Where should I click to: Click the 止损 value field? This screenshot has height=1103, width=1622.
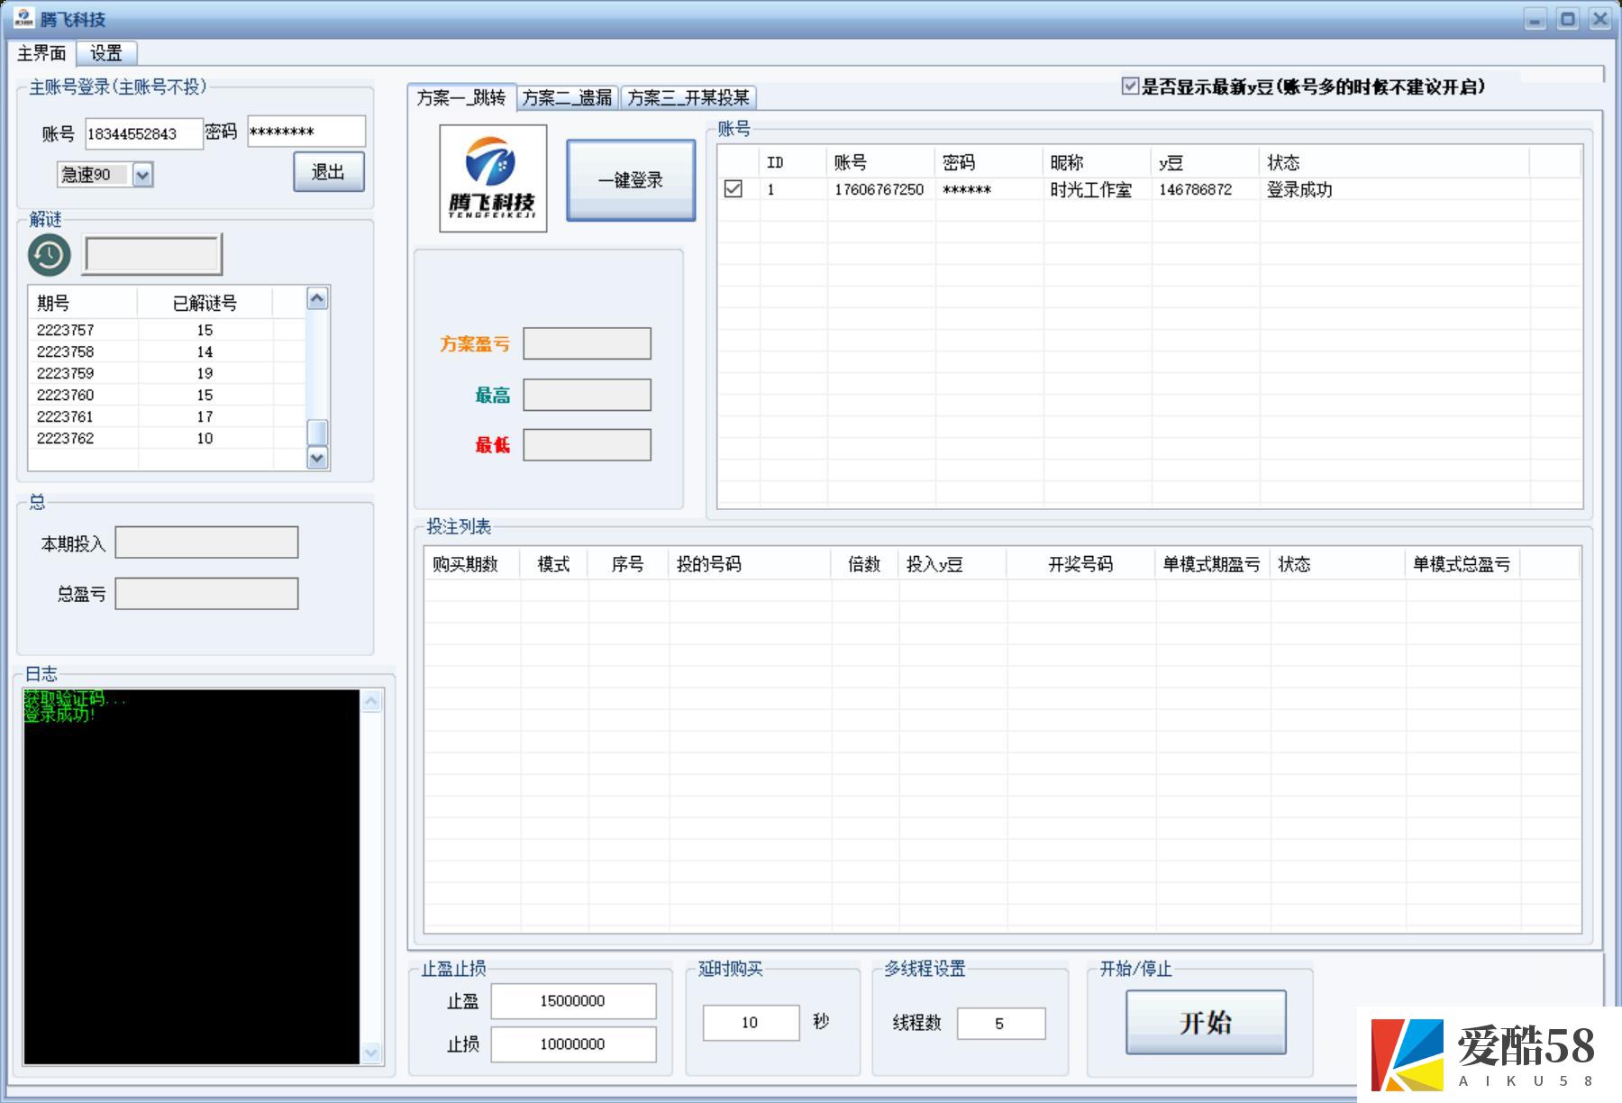573,1044
